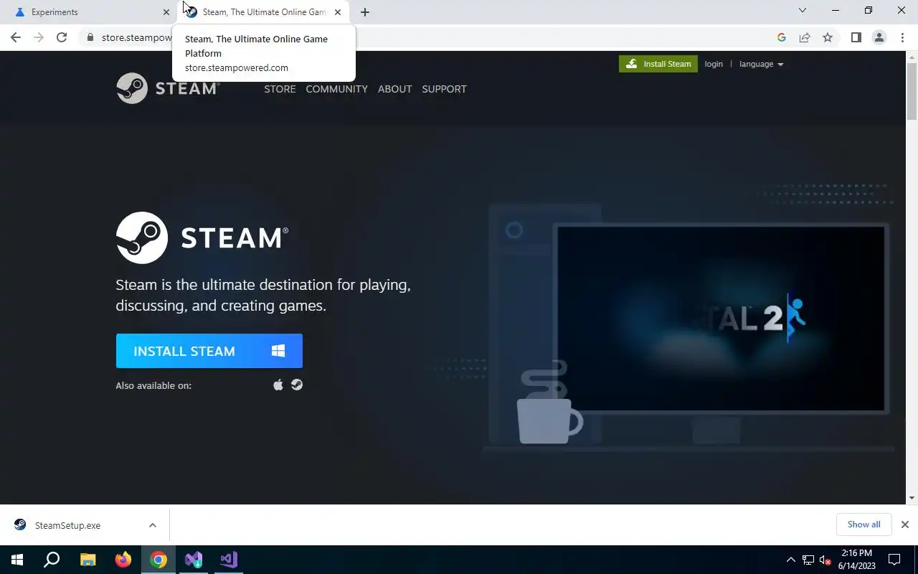
Task: View site information via the lock icon
Action: (90, 37)
